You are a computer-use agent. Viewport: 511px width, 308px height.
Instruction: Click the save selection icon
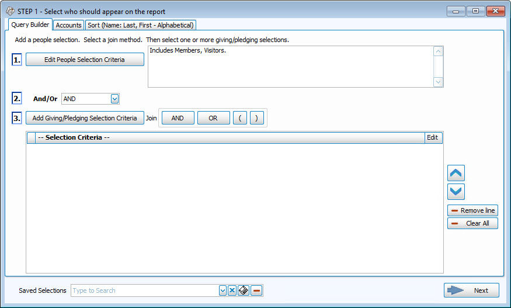point(244,290)
